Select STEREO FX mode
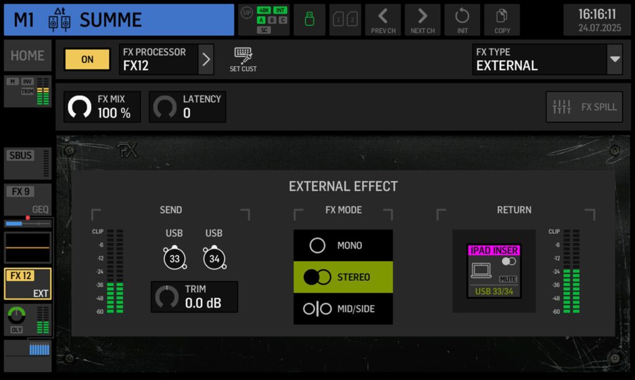 (x=343, y=277)
